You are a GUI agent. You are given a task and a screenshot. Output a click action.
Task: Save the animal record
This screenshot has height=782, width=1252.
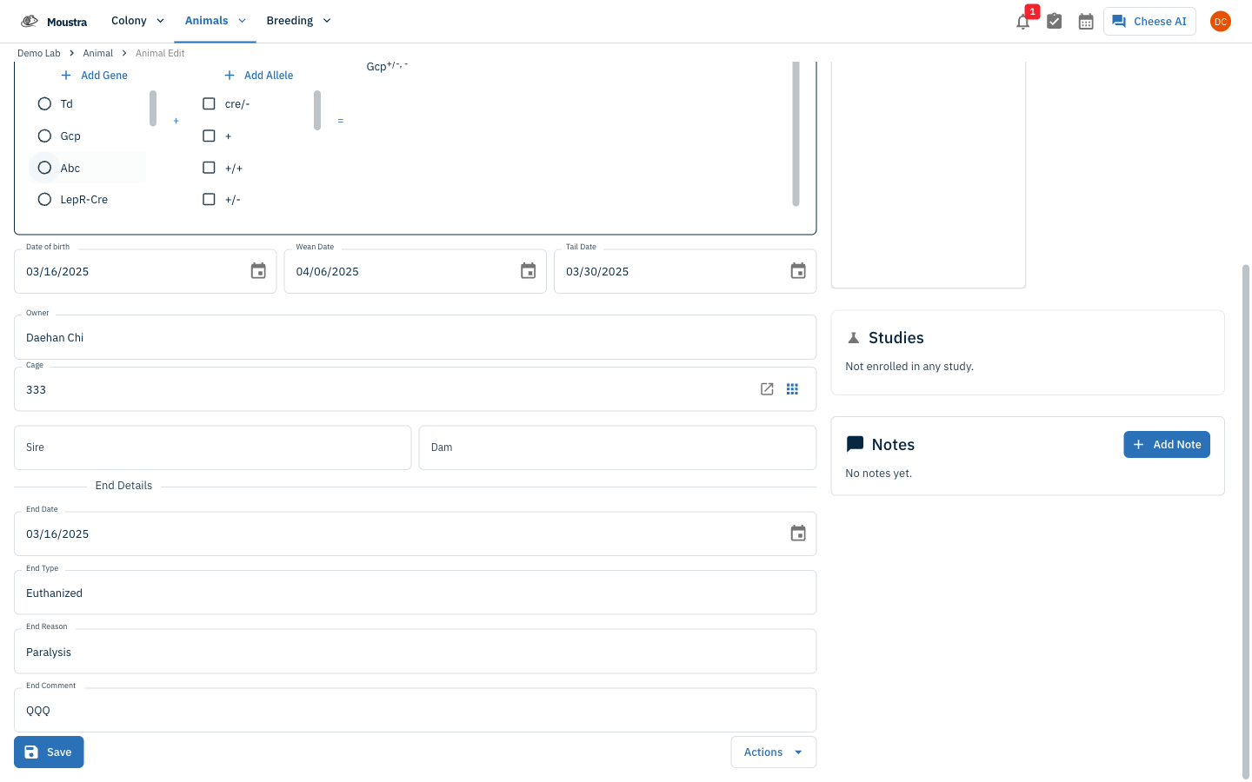(x=49, y=752)
